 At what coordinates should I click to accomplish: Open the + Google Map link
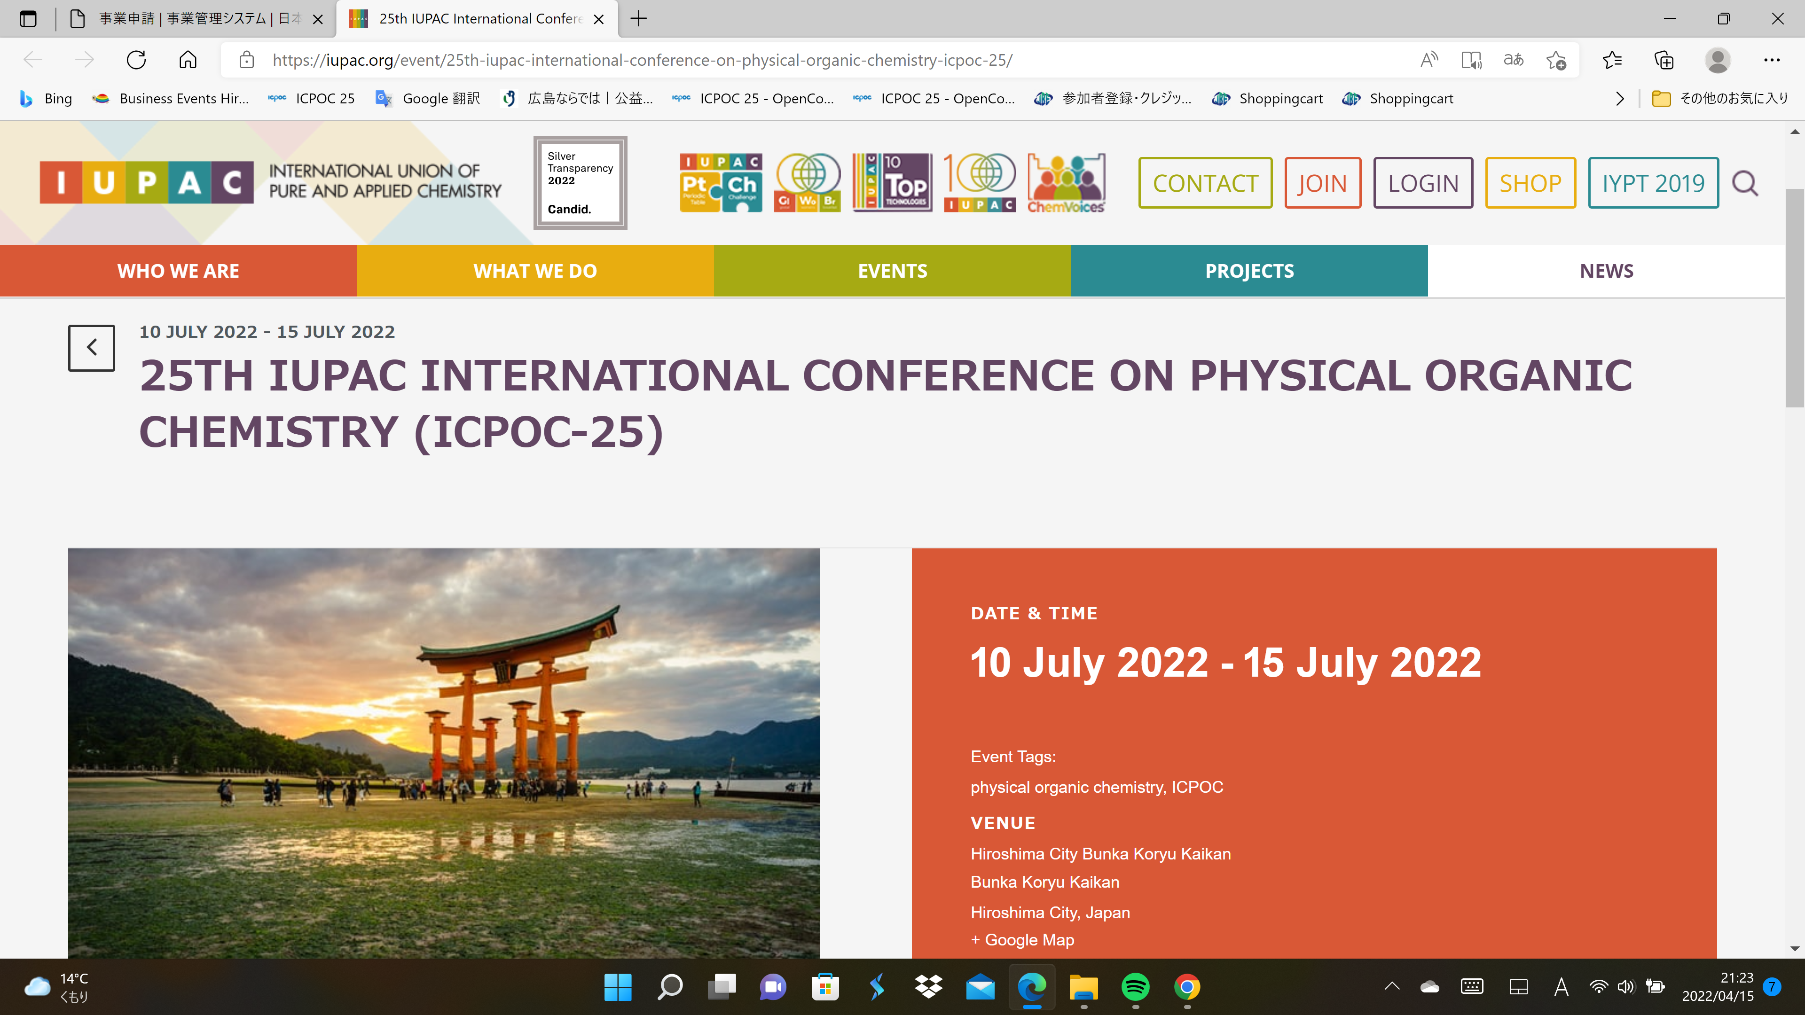click(1021, 939)
